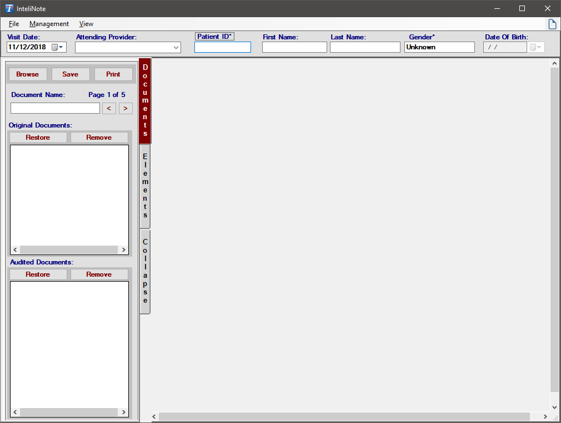Click the Save button
The image size is (561, 423).
coord(71,74)
